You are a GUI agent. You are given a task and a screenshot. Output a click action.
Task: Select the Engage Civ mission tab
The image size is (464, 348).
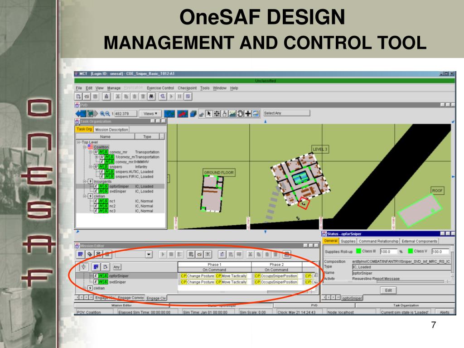156,298
